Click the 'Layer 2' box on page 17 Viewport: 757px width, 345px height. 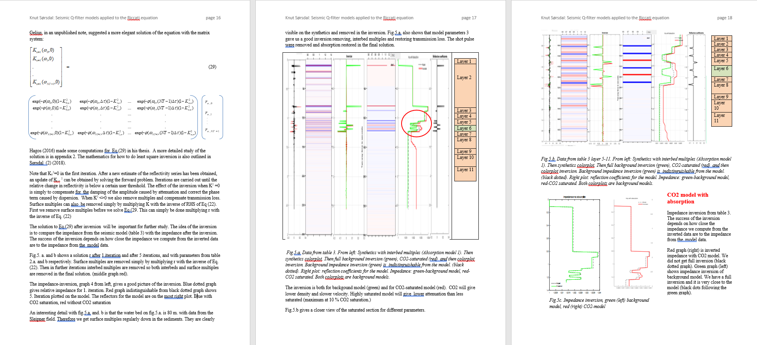pos(465,86)
